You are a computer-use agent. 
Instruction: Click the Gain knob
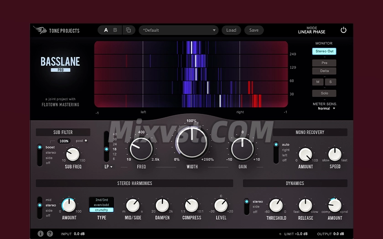pyautogui.click(x=242, y=149)
